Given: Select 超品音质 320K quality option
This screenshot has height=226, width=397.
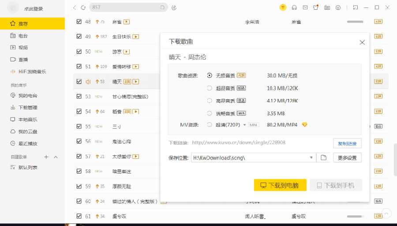Looking at the screenshot, I should click(210, 88).
